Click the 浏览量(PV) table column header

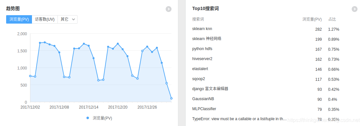point(312,19)
